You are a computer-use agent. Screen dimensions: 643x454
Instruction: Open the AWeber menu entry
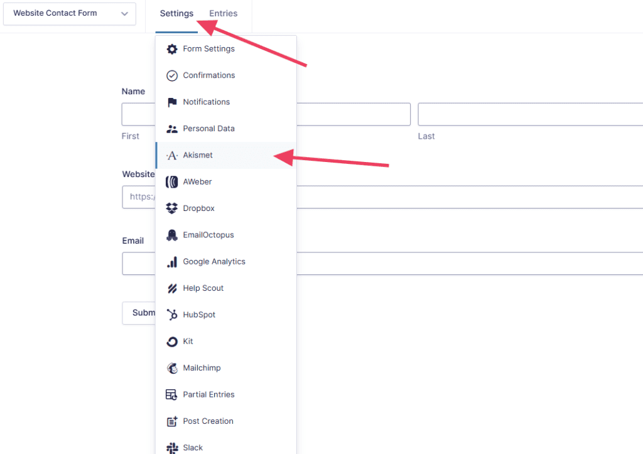pyautogui.click(x=226, y=181)
